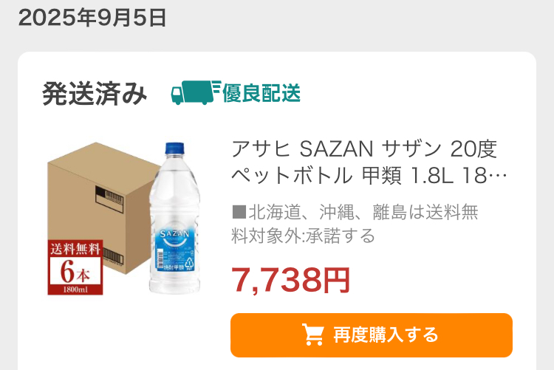Click the recycle mark on the bottle label

(190, 264)
